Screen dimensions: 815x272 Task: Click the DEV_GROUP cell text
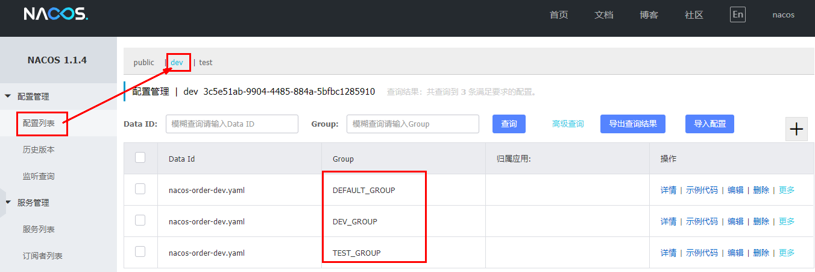click(355, 221)
